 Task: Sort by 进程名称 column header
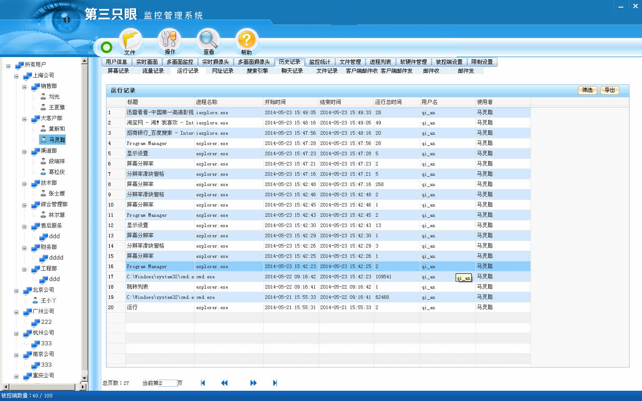pyautogui.click(x=229, y=102)
